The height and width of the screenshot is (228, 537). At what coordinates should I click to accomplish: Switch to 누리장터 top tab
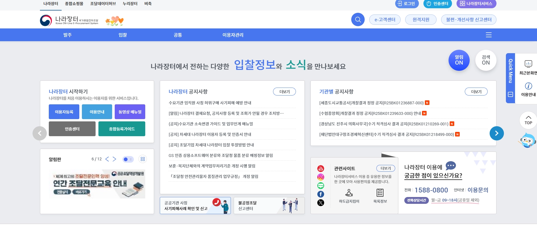tap(130, 4)
